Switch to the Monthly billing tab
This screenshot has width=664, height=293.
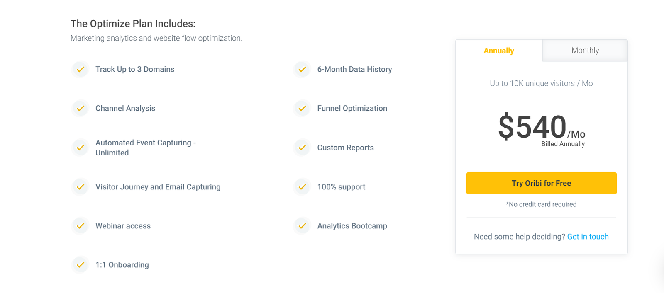tap(585, 50)
